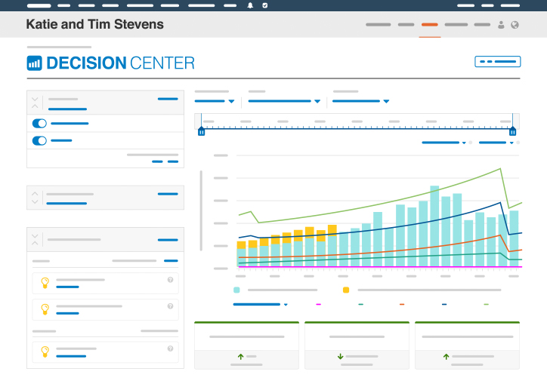This screenshot has width=547, height=387.
Task: Select the gray tab right after the orange tab
Action: (456, 25)
